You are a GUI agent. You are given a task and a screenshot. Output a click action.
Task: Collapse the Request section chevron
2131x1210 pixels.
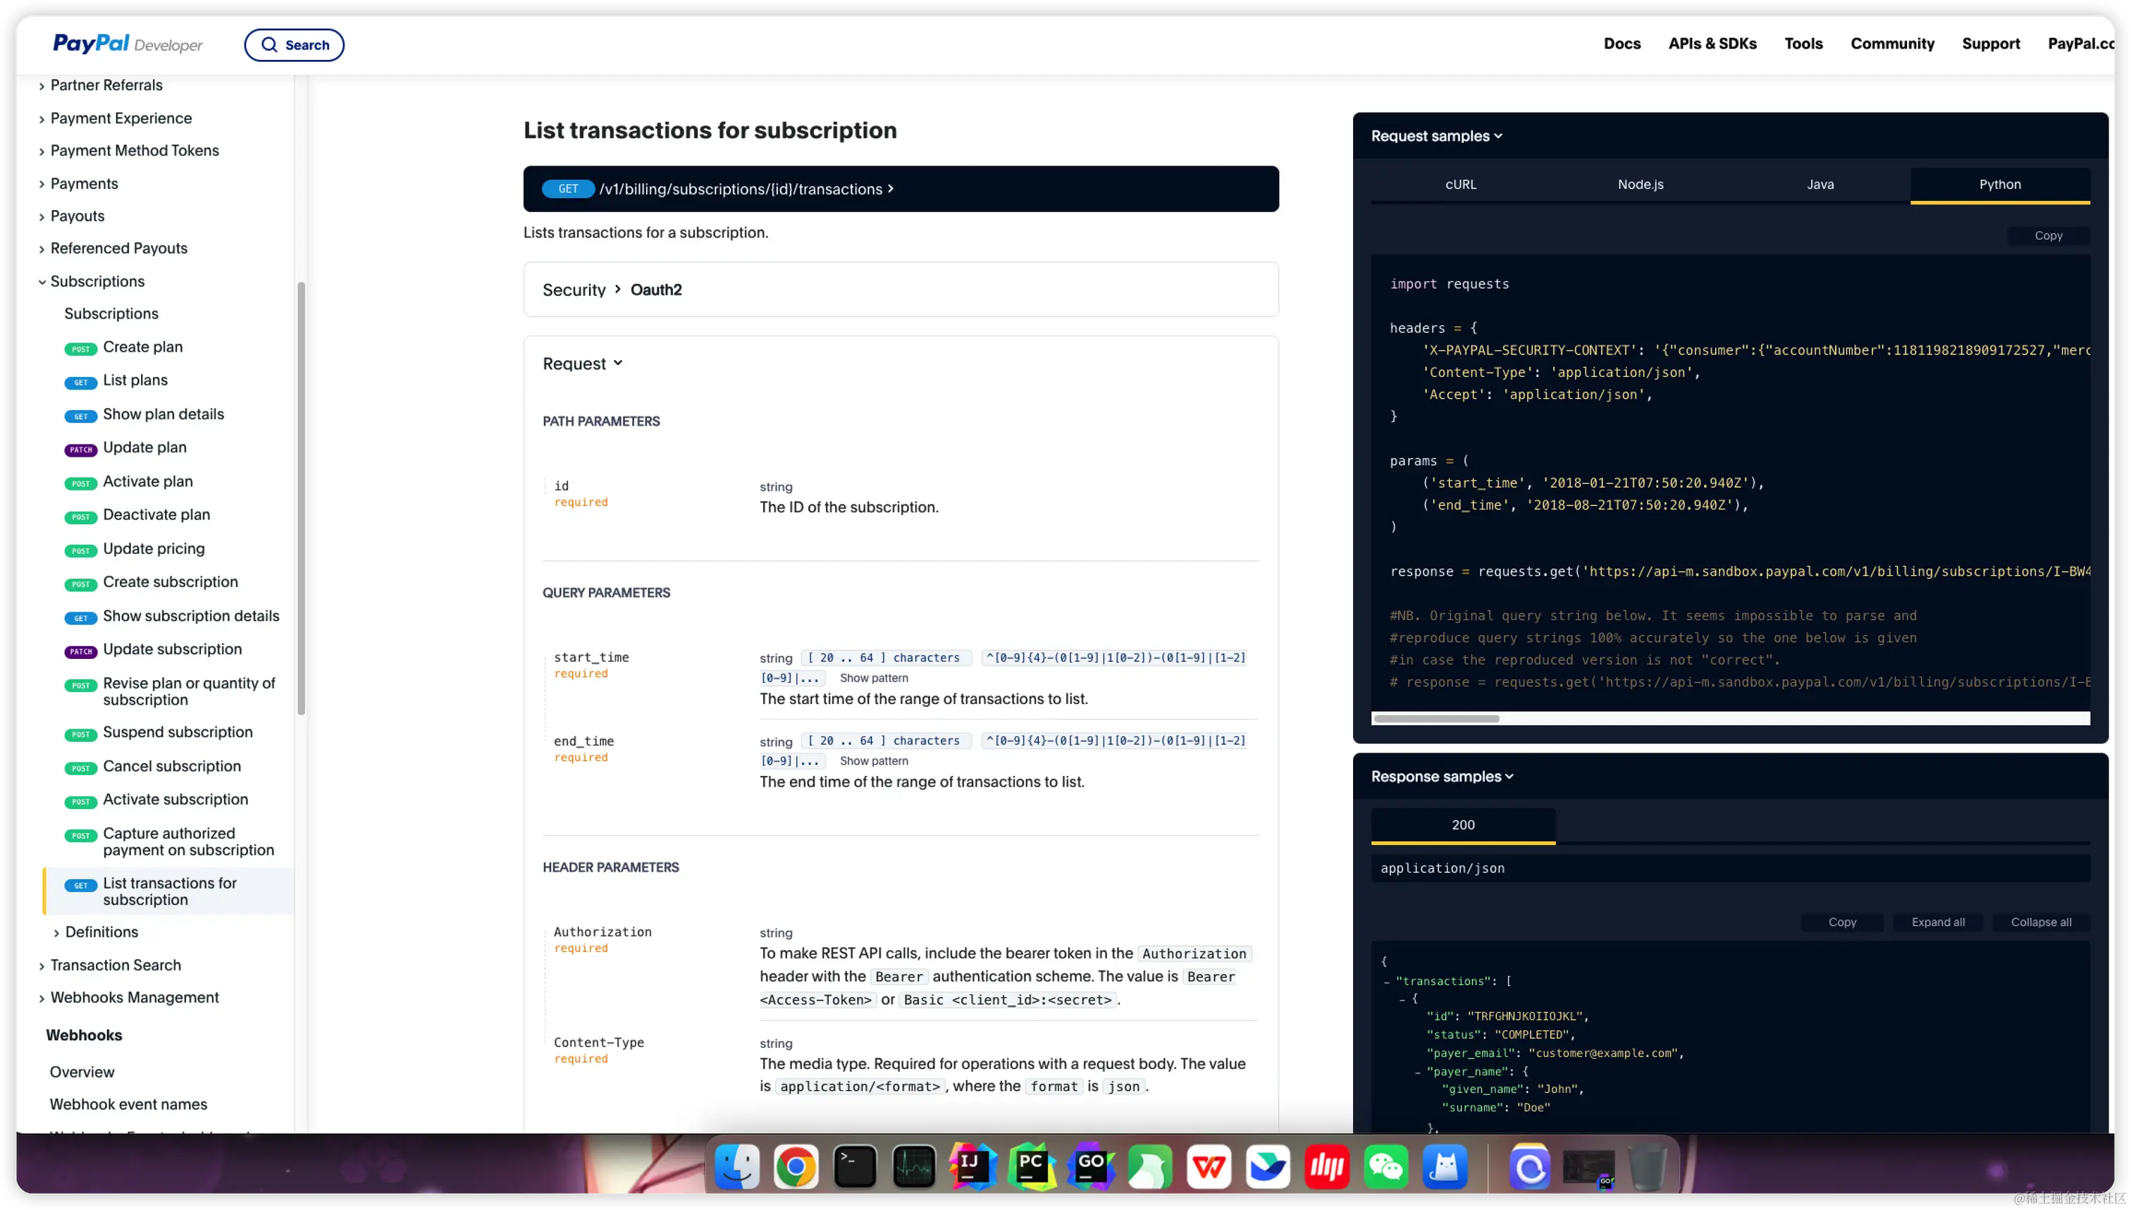[x=617, y=363]
